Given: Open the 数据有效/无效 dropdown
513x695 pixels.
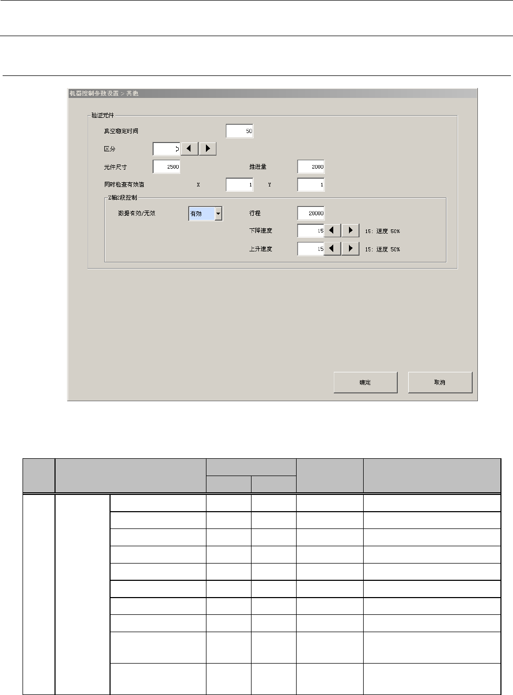Looking at the screenshot, I should [x=219, y=213].
